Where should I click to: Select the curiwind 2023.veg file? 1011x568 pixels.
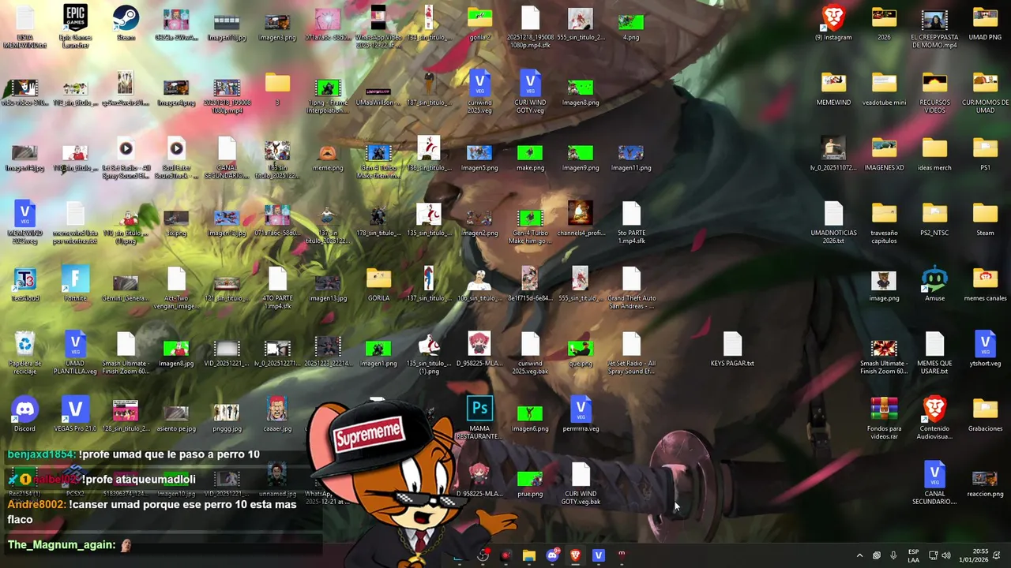tap(479, 92)
